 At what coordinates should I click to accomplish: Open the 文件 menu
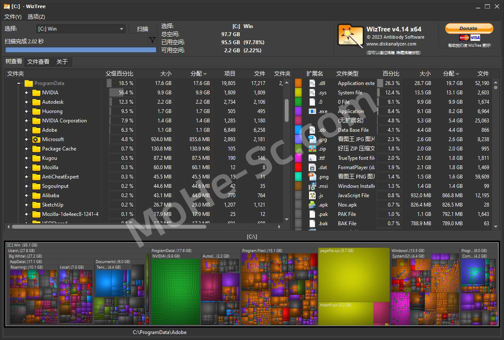pos(13,17)
